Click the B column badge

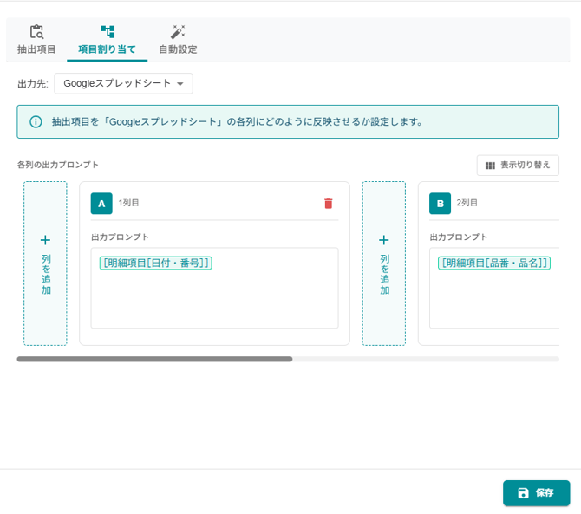[x=440, y=204]
